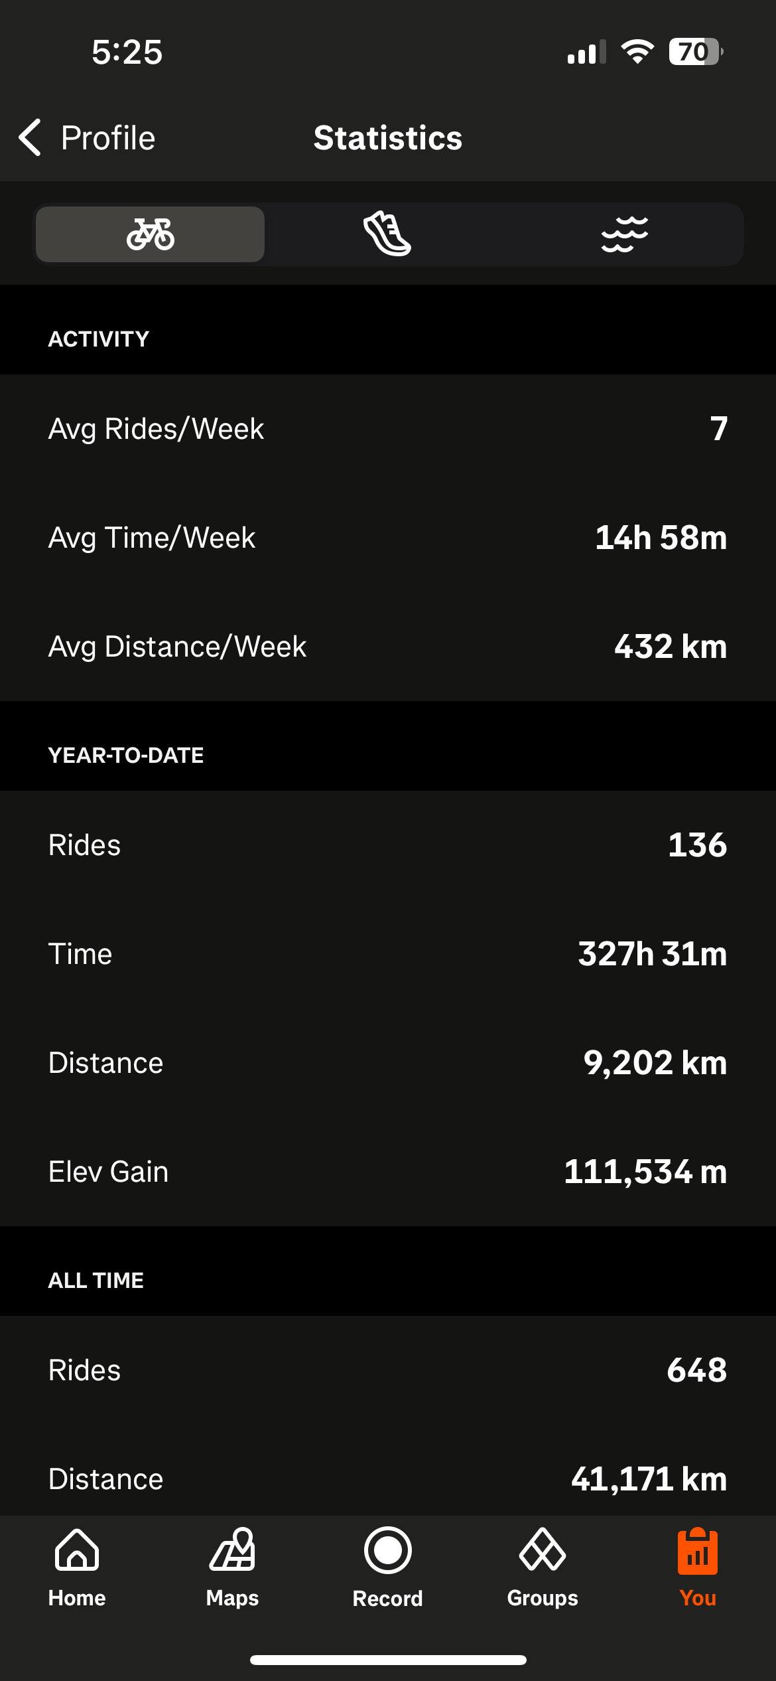The height and width of the screenshot is (1681, 776).
Task: Tap year-to-date Distance 9,202 km
Action: (x=655, y=1063)
